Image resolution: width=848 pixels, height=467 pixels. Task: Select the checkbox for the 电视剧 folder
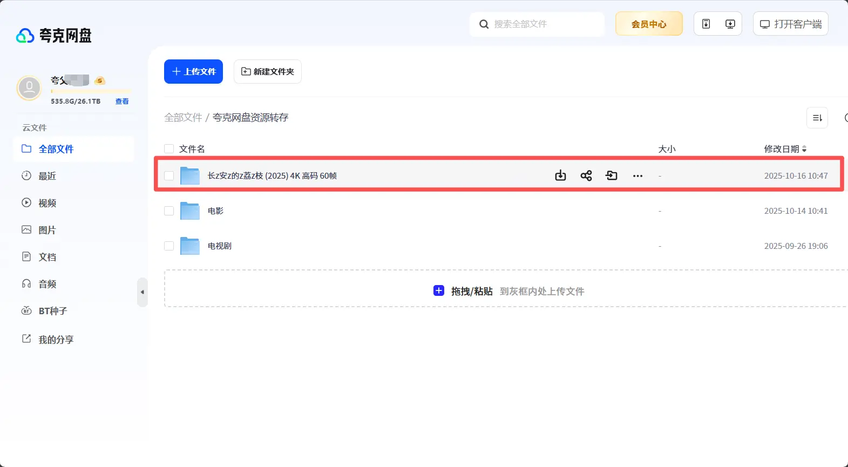pos(169,246)
